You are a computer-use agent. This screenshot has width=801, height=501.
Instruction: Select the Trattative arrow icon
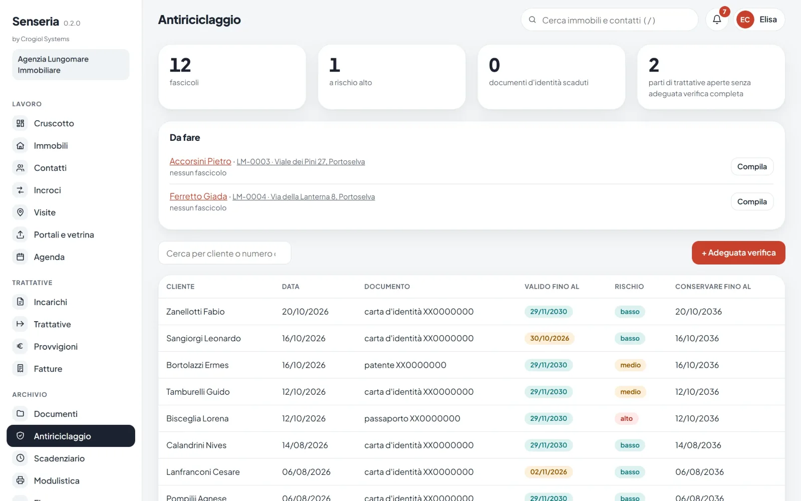(x=20, y=324)
